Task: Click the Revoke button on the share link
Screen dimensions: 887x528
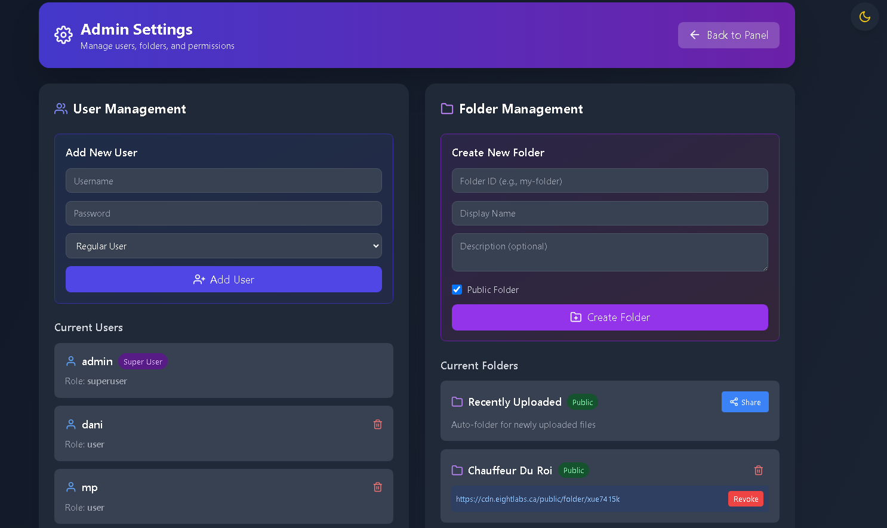Action: (746, 499)
